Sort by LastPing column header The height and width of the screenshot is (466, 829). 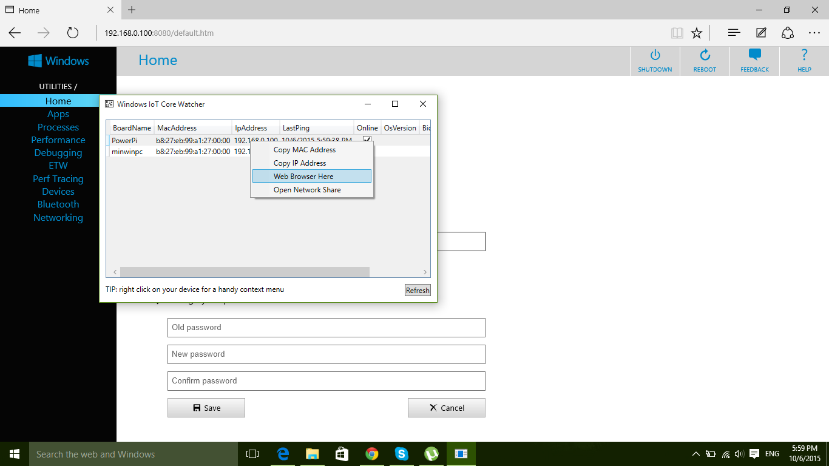(317, 128)
